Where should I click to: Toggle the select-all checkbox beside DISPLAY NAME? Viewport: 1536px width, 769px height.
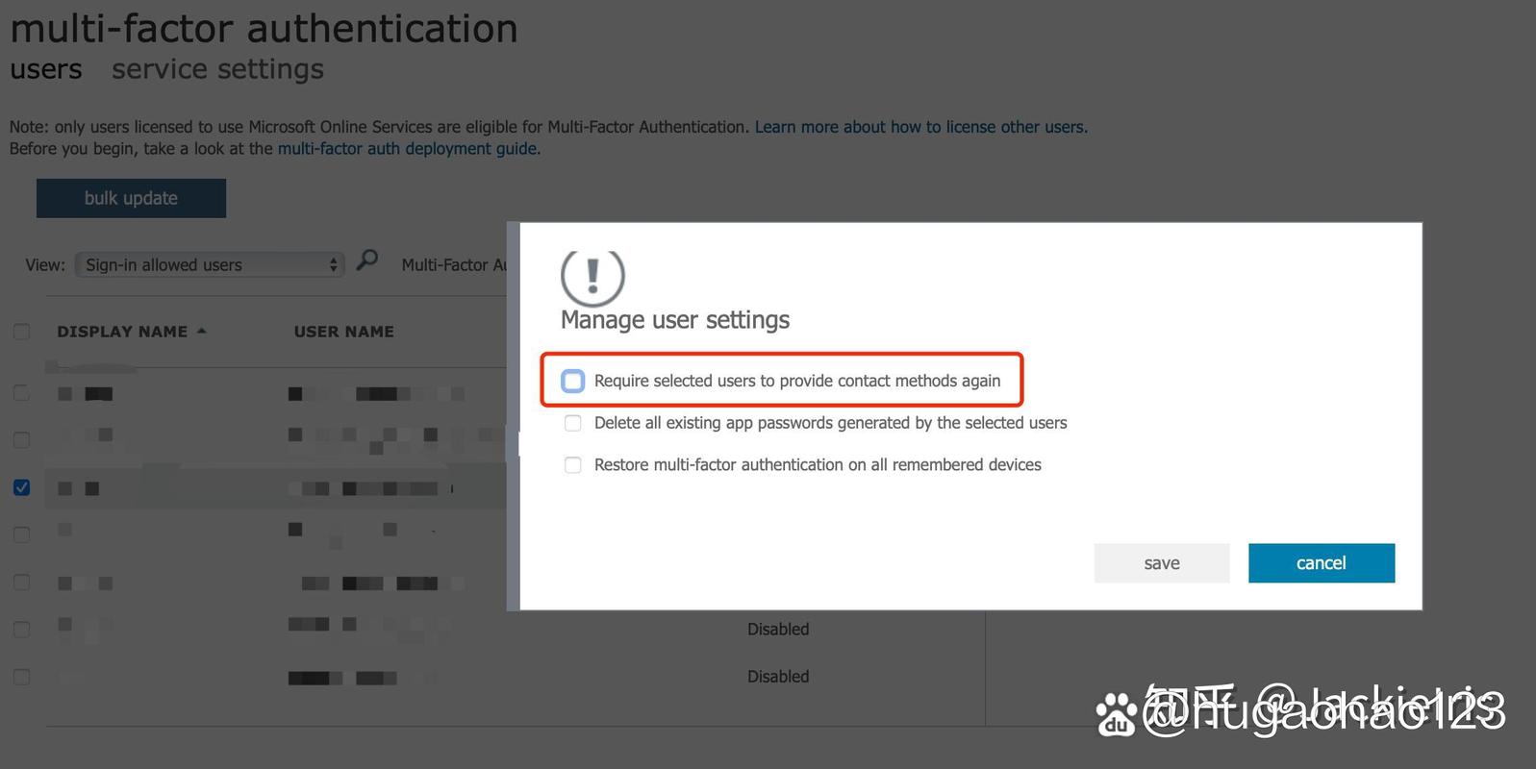click(21, 332)
